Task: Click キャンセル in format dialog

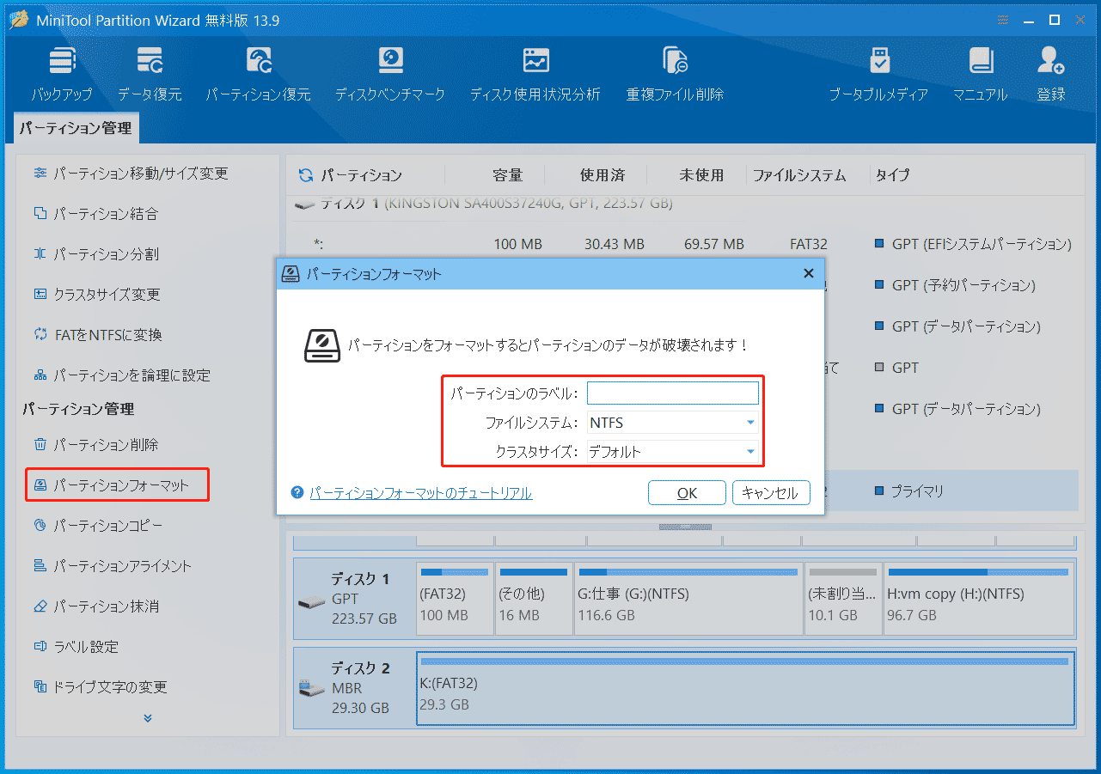Action: [771, 493]
